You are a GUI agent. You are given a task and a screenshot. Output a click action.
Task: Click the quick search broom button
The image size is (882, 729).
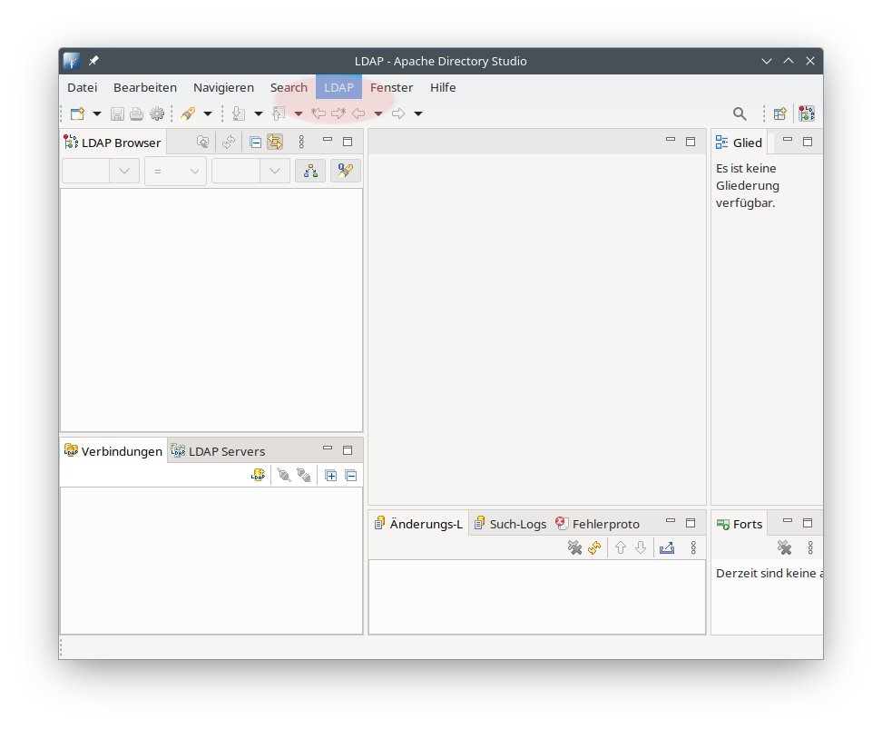tap(345, 171)
